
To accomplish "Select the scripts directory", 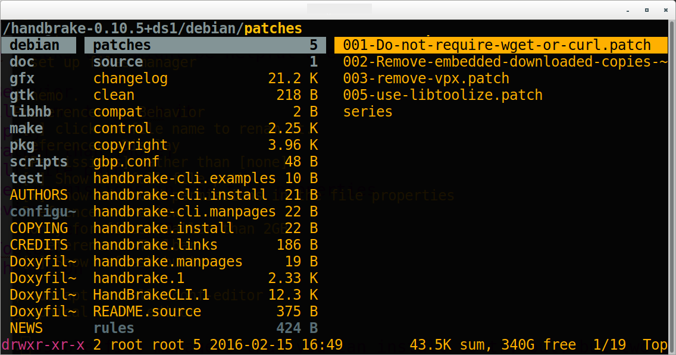I will [x=38, y=162].
